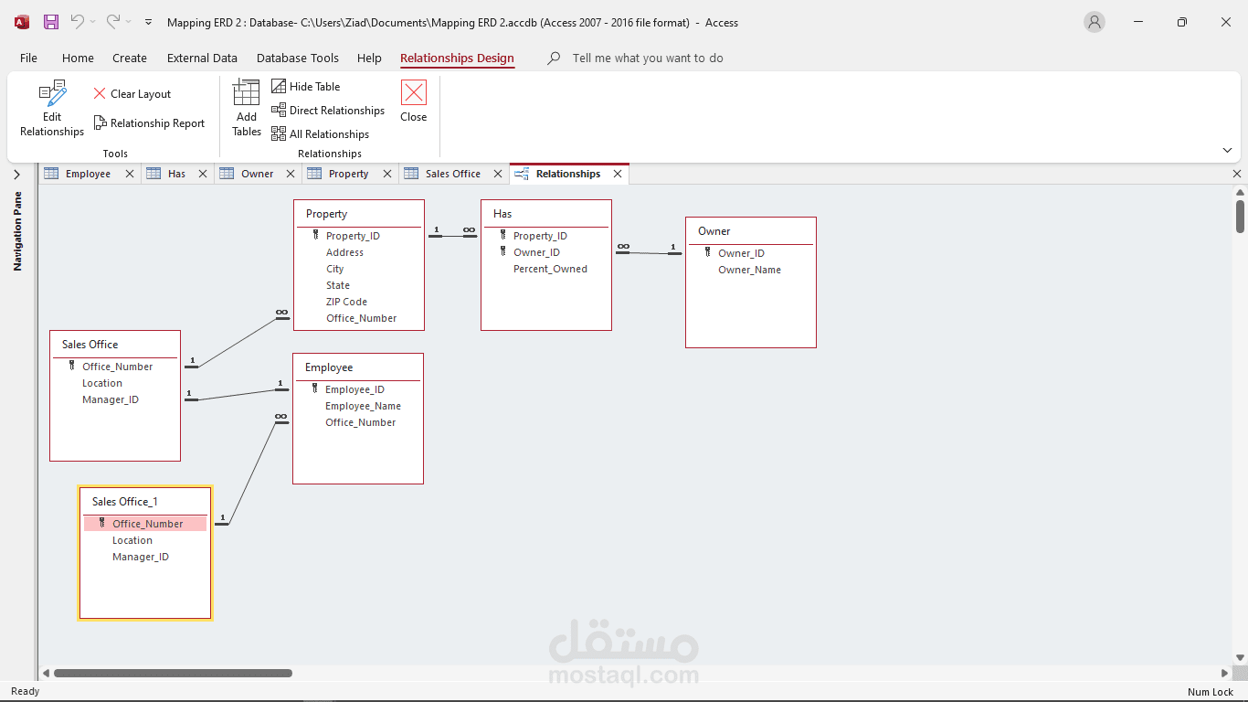Close the Relationships document tab
Image resolution: width=1248 pixels, height=702 pixels.
(x=618, y=174)
